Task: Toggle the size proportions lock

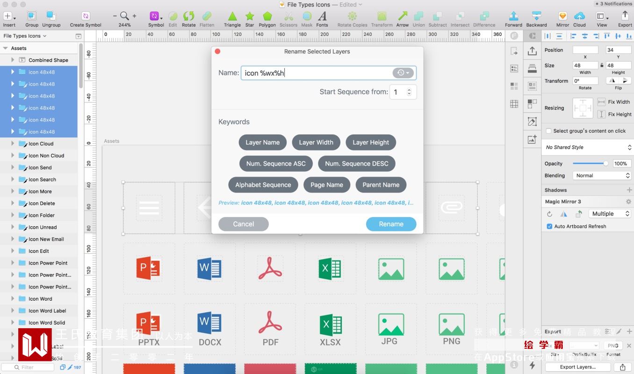Action: [602, 65]
